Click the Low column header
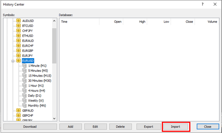This screenshot has height=133, width=222. [159, 22]
